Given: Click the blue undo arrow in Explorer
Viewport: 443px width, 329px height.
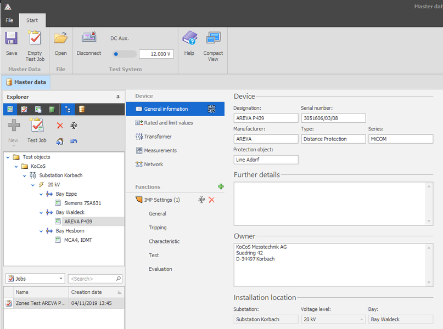Looking at the screenshot, I should [74, 141].
